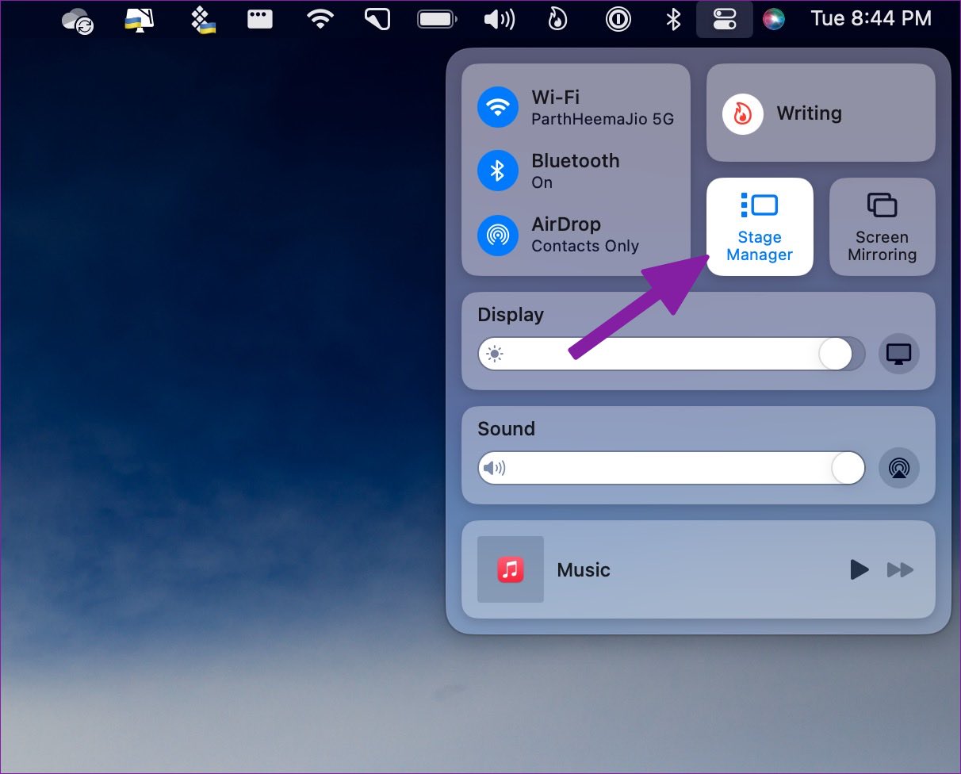Click the Music album artwork thumbnail
The image size is (961, 774).
[x=511, y=569]
